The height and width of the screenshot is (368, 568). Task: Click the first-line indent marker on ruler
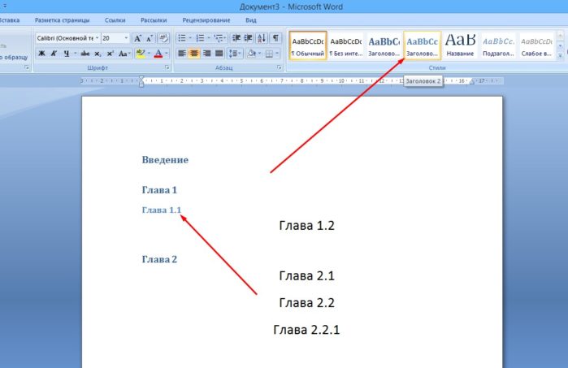click(141, 78)
